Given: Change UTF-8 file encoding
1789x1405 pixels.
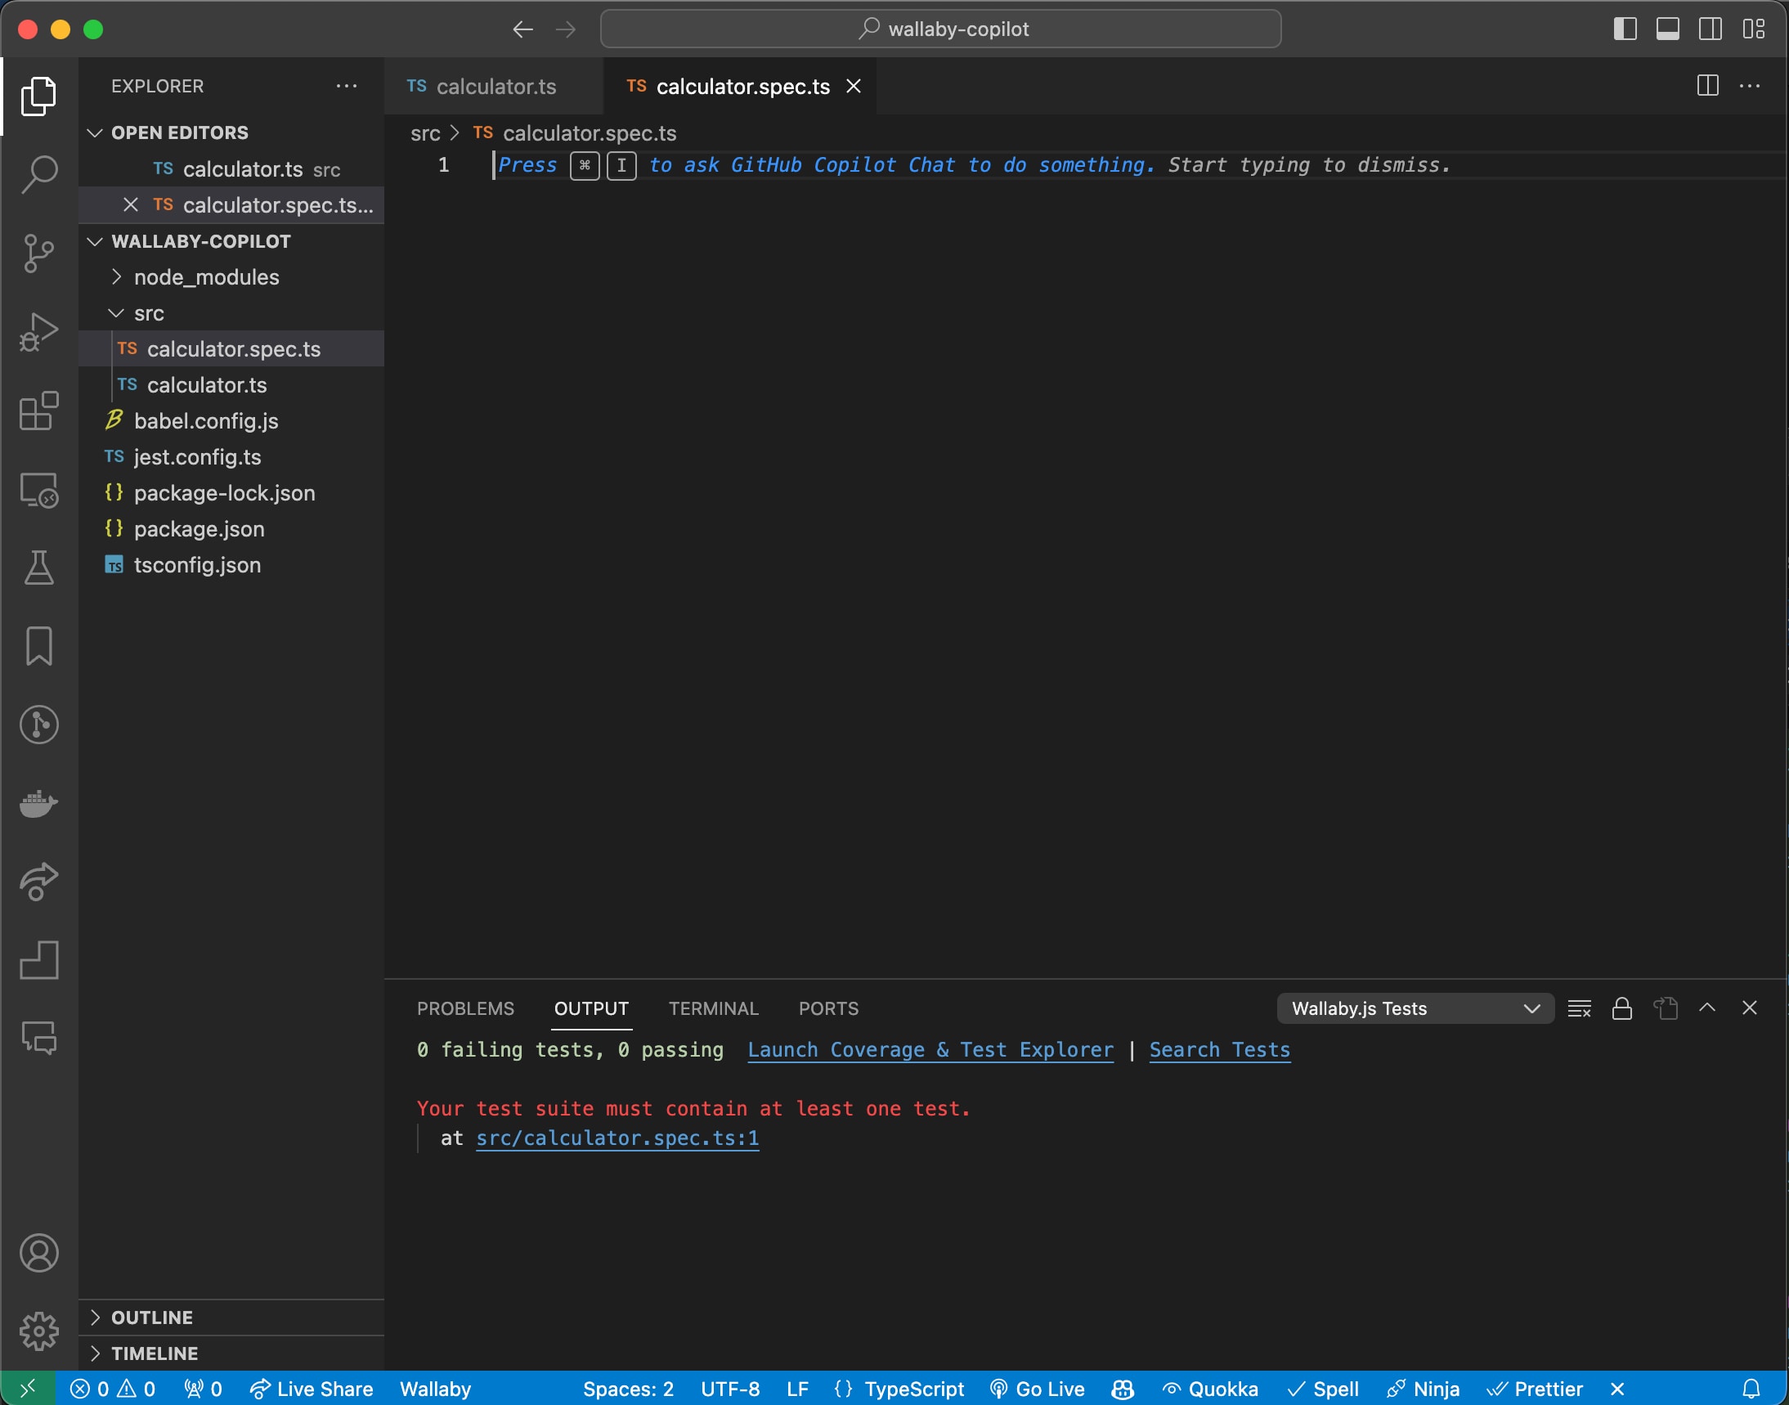Looking at the screenshot, I should tap(729, 1389).
